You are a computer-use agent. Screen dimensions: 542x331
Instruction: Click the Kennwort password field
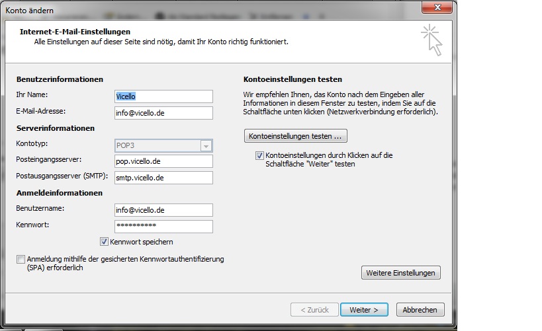163,227
